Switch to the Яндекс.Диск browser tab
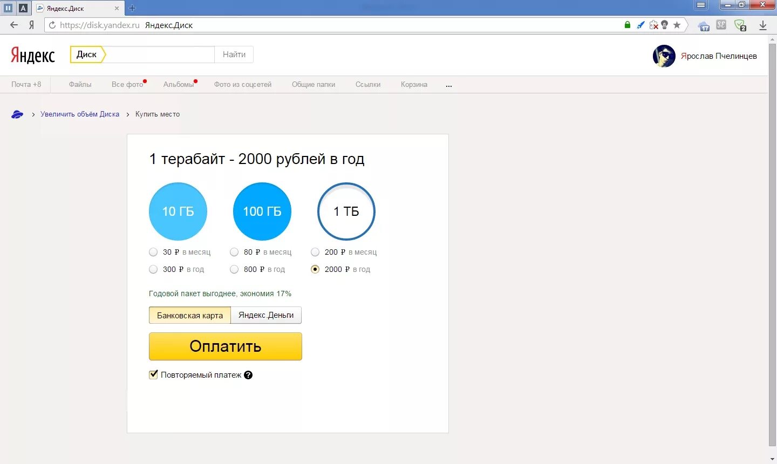Image resolution: width=777 pixels, height=464 pixels. (77, 8)
